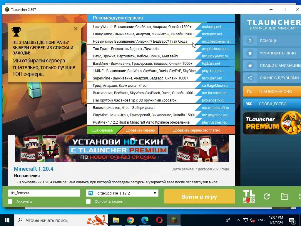
Task: Click the muted volume tray icon
Action: tap(252, 220)
